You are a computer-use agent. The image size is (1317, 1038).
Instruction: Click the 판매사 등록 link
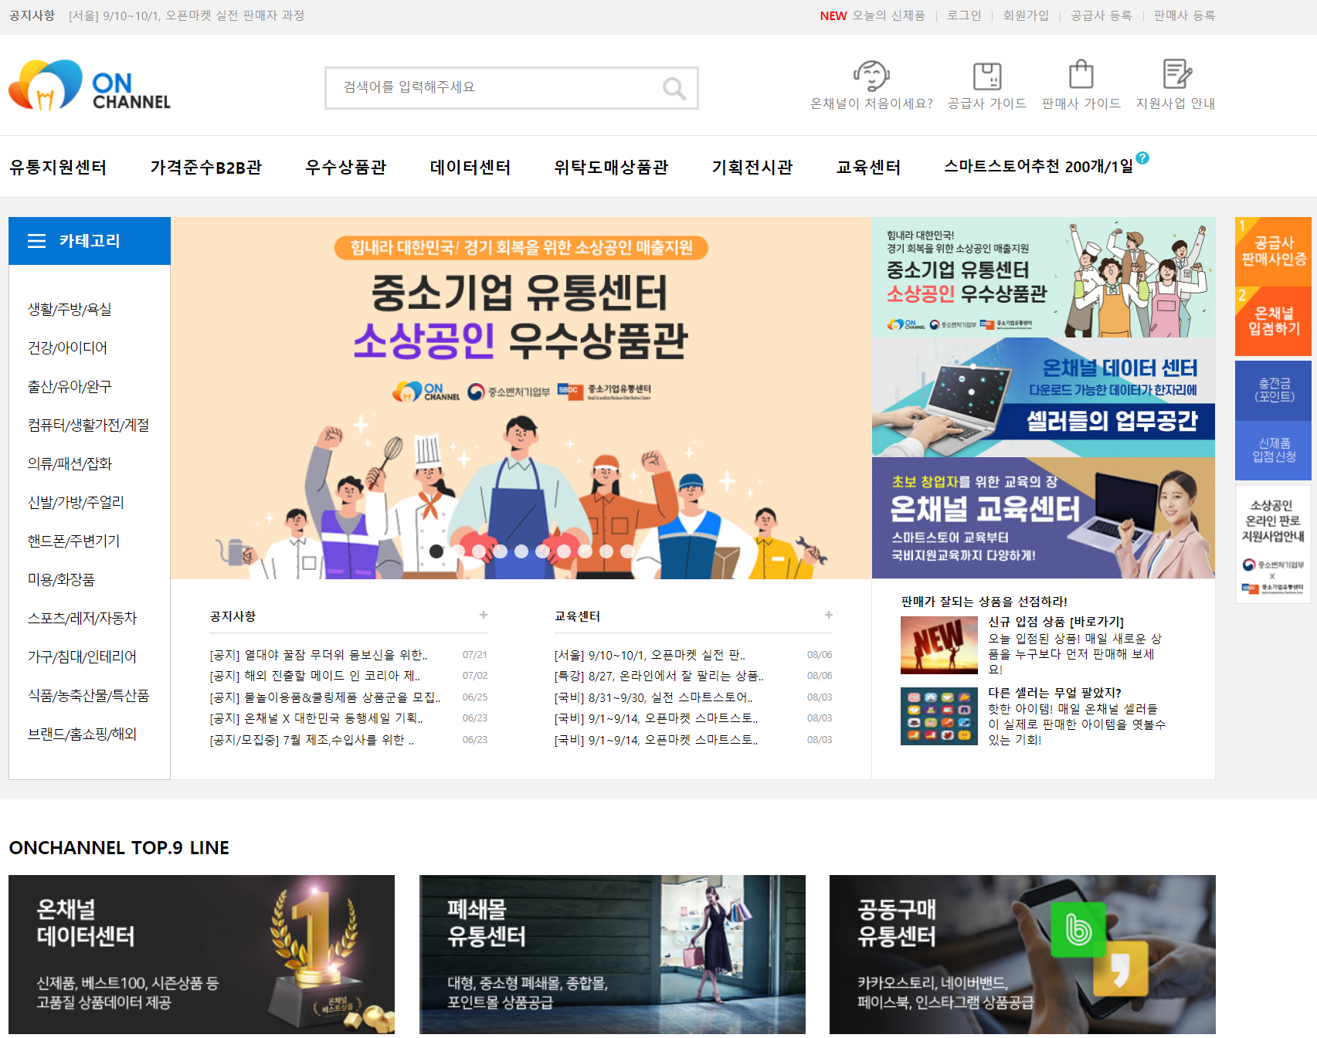coord(1184,15)
